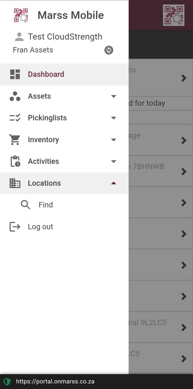Click the Activities clipboard clock icon
Viewport: 193px width, 389px height.
coord(15,161)
